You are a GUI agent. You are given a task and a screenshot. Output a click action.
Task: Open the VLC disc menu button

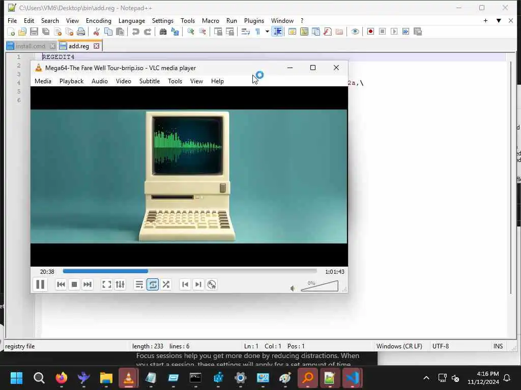212,284
